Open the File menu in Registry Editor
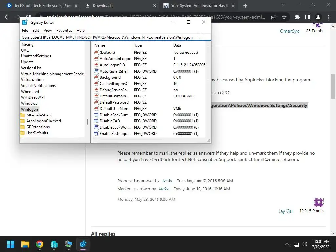The image size is (336, 252). pyautogui.click(x=25, y=31)
